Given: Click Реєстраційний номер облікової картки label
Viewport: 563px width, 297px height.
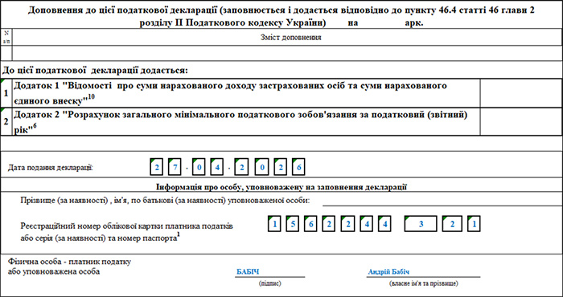Looking at the screenshot, I should [127, 232].
